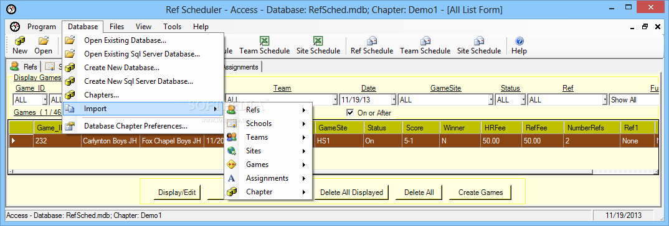
Task: Click the Display/Edit button
Action: point(177,192)
